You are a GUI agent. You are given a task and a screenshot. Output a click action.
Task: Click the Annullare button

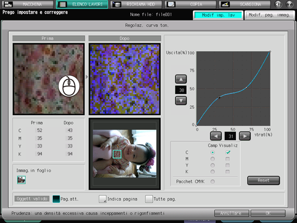point(232,213)
